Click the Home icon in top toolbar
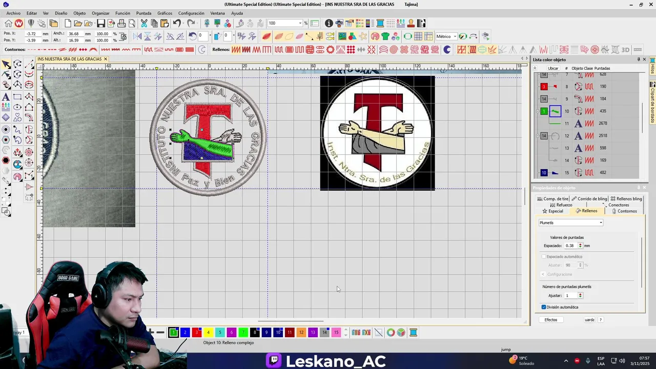The width and height of the screenshot is (656, 369). click(8, 23)
